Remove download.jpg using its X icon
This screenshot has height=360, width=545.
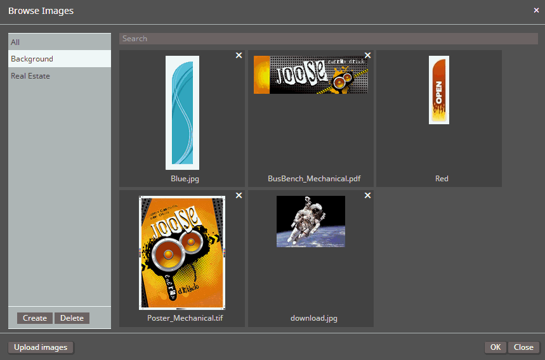coord(367,196)
